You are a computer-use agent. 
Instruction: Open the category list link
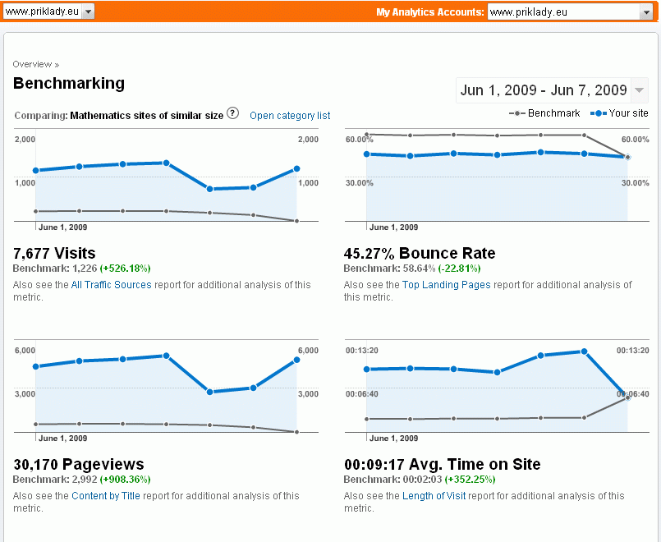pyautogui.click(x=290, y=116)
